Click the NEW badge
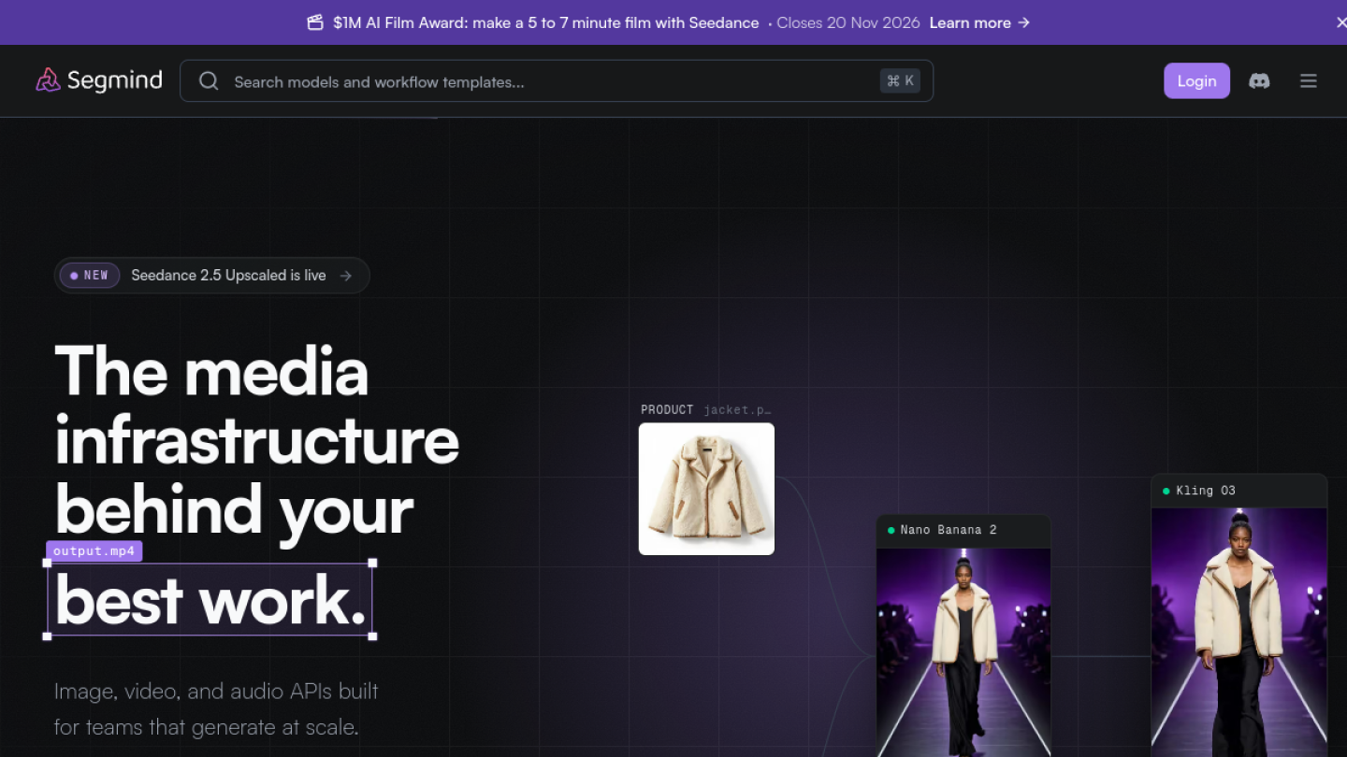The height and width of the screenshot is (757, 1347). tap(90, 276)
